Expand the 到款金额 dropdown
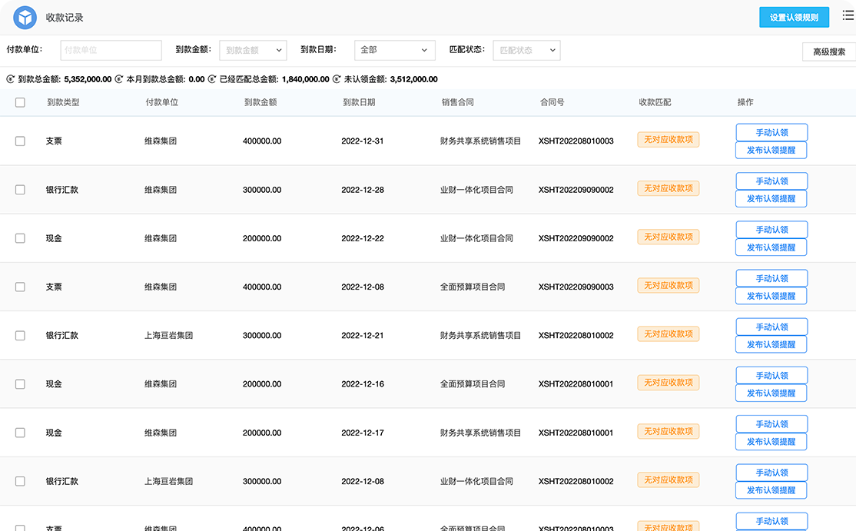This screenshot has width=856, height=531. [x=253, y=51]
